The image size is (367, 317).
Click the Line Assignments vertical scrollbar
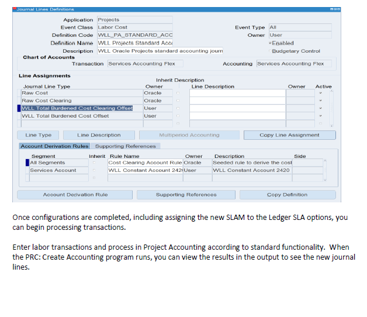click(x=331, y=108)
